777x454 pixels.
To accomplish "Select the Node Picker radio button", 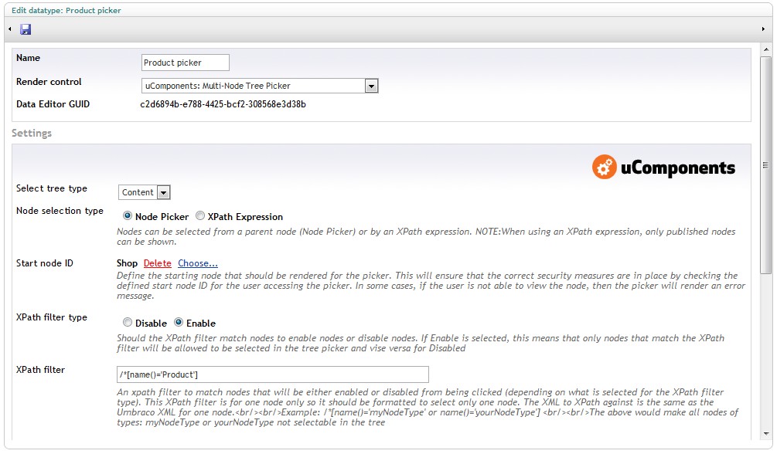I will [x=128, y=216].
